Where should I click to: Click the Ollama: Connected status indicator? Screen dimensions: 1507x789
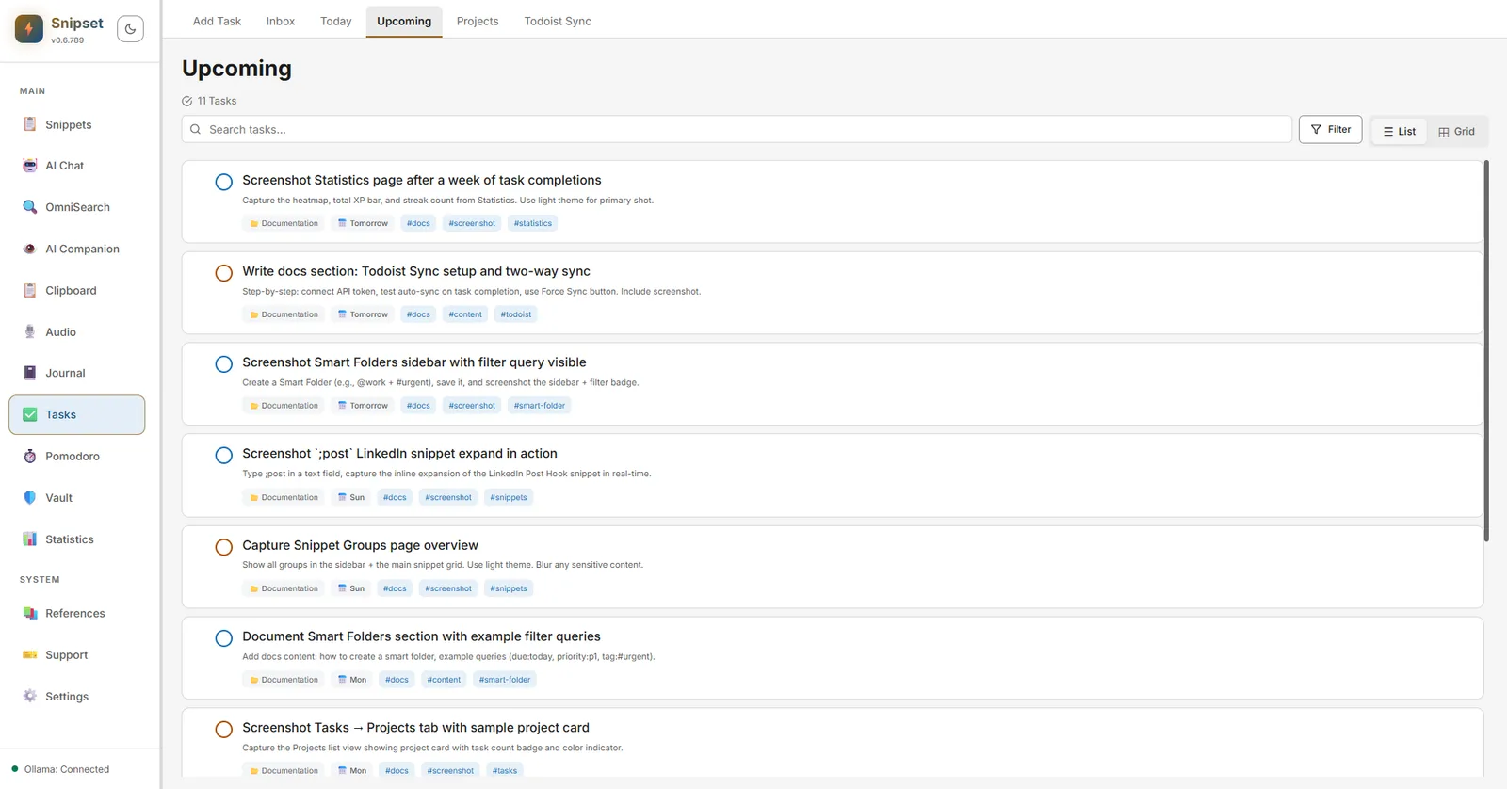click(x=60, y=769)
